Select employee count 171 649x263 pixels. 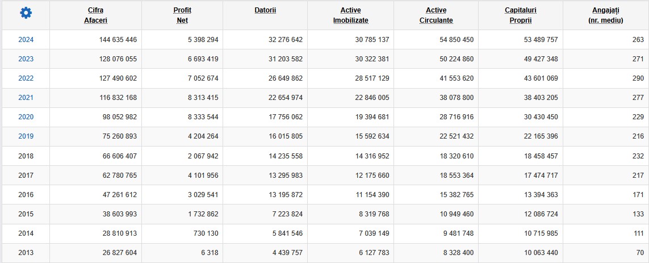[x=638, y=195]
